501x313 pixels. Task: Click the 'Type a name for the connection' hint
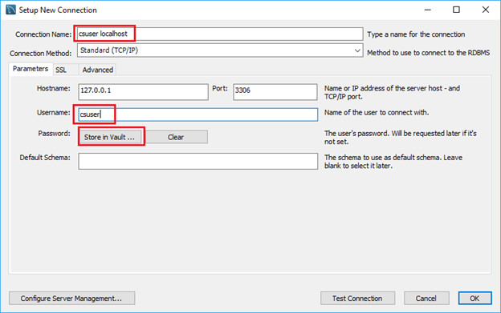coord(416,34)
